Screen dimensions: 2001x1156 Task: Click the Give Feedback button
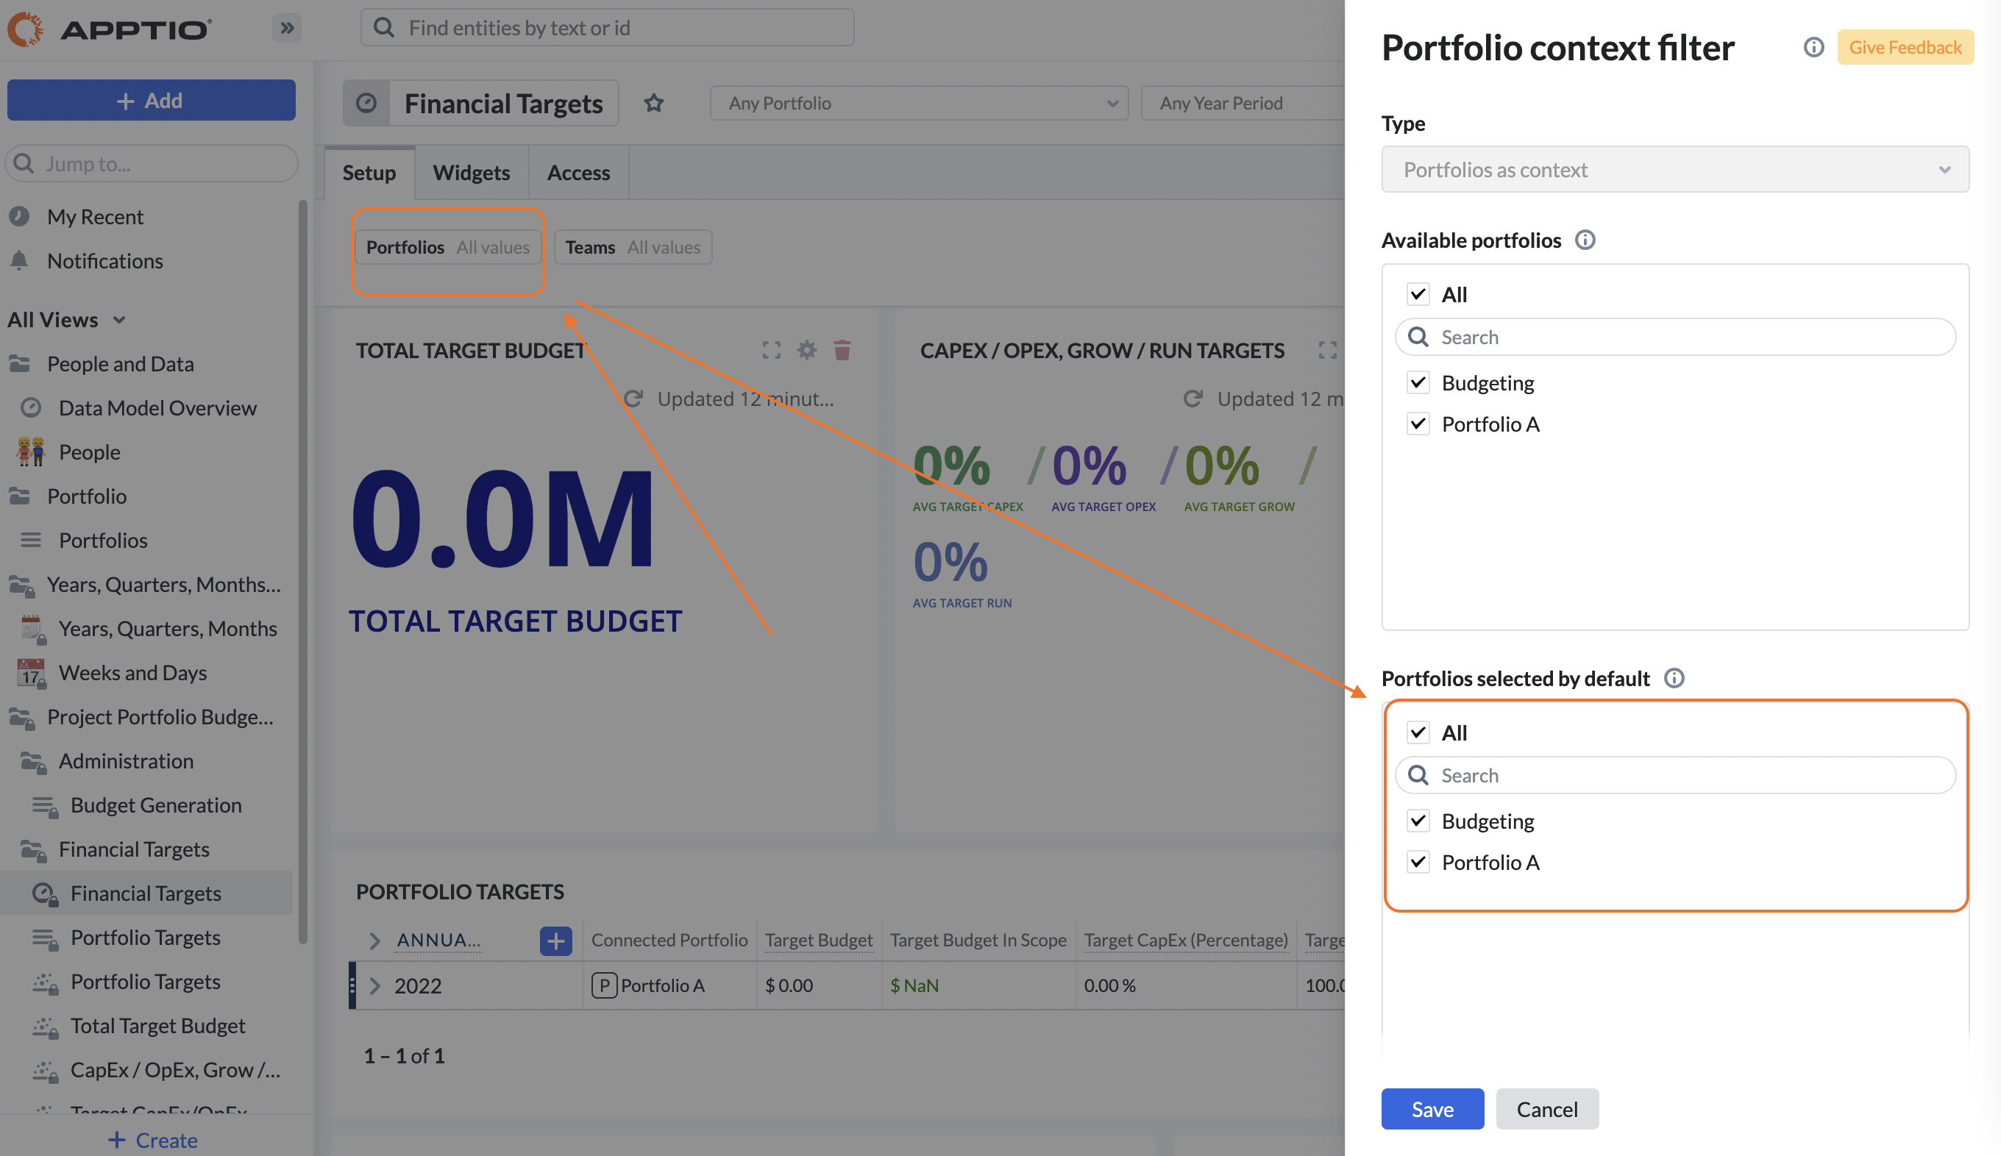click(1905, 47)
